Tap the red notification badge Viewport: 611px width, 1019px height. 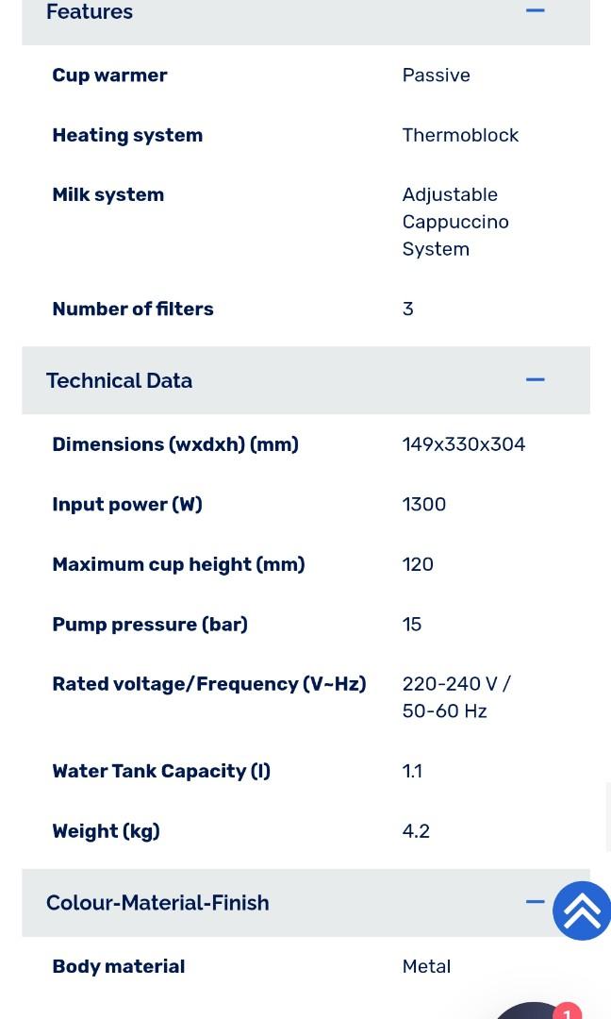point(567,1012)
